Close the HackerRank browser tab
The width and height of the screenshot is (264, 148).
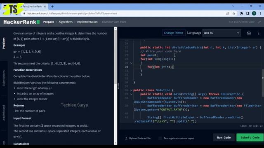coord(45,7)
